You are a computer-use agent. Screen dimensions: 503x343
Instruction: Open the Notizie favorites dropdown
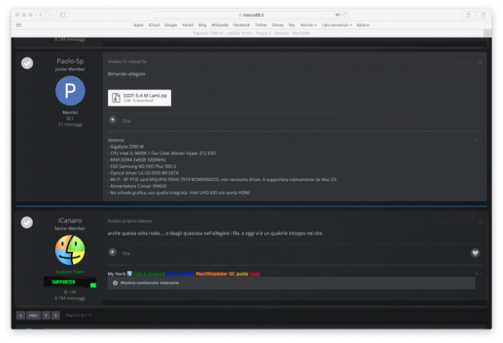(309, 25)
